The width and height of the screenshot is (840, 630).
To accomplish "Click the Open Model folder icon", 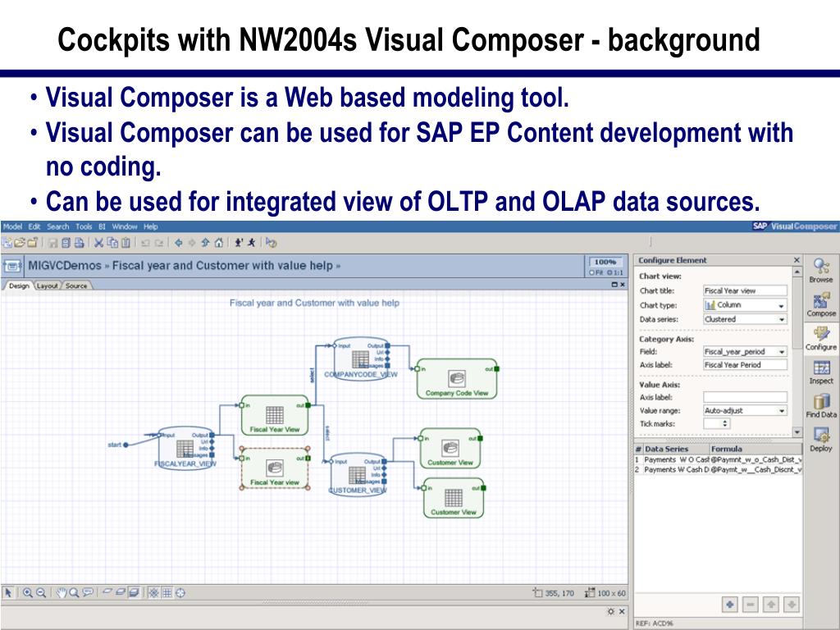I will click(20, 243).
